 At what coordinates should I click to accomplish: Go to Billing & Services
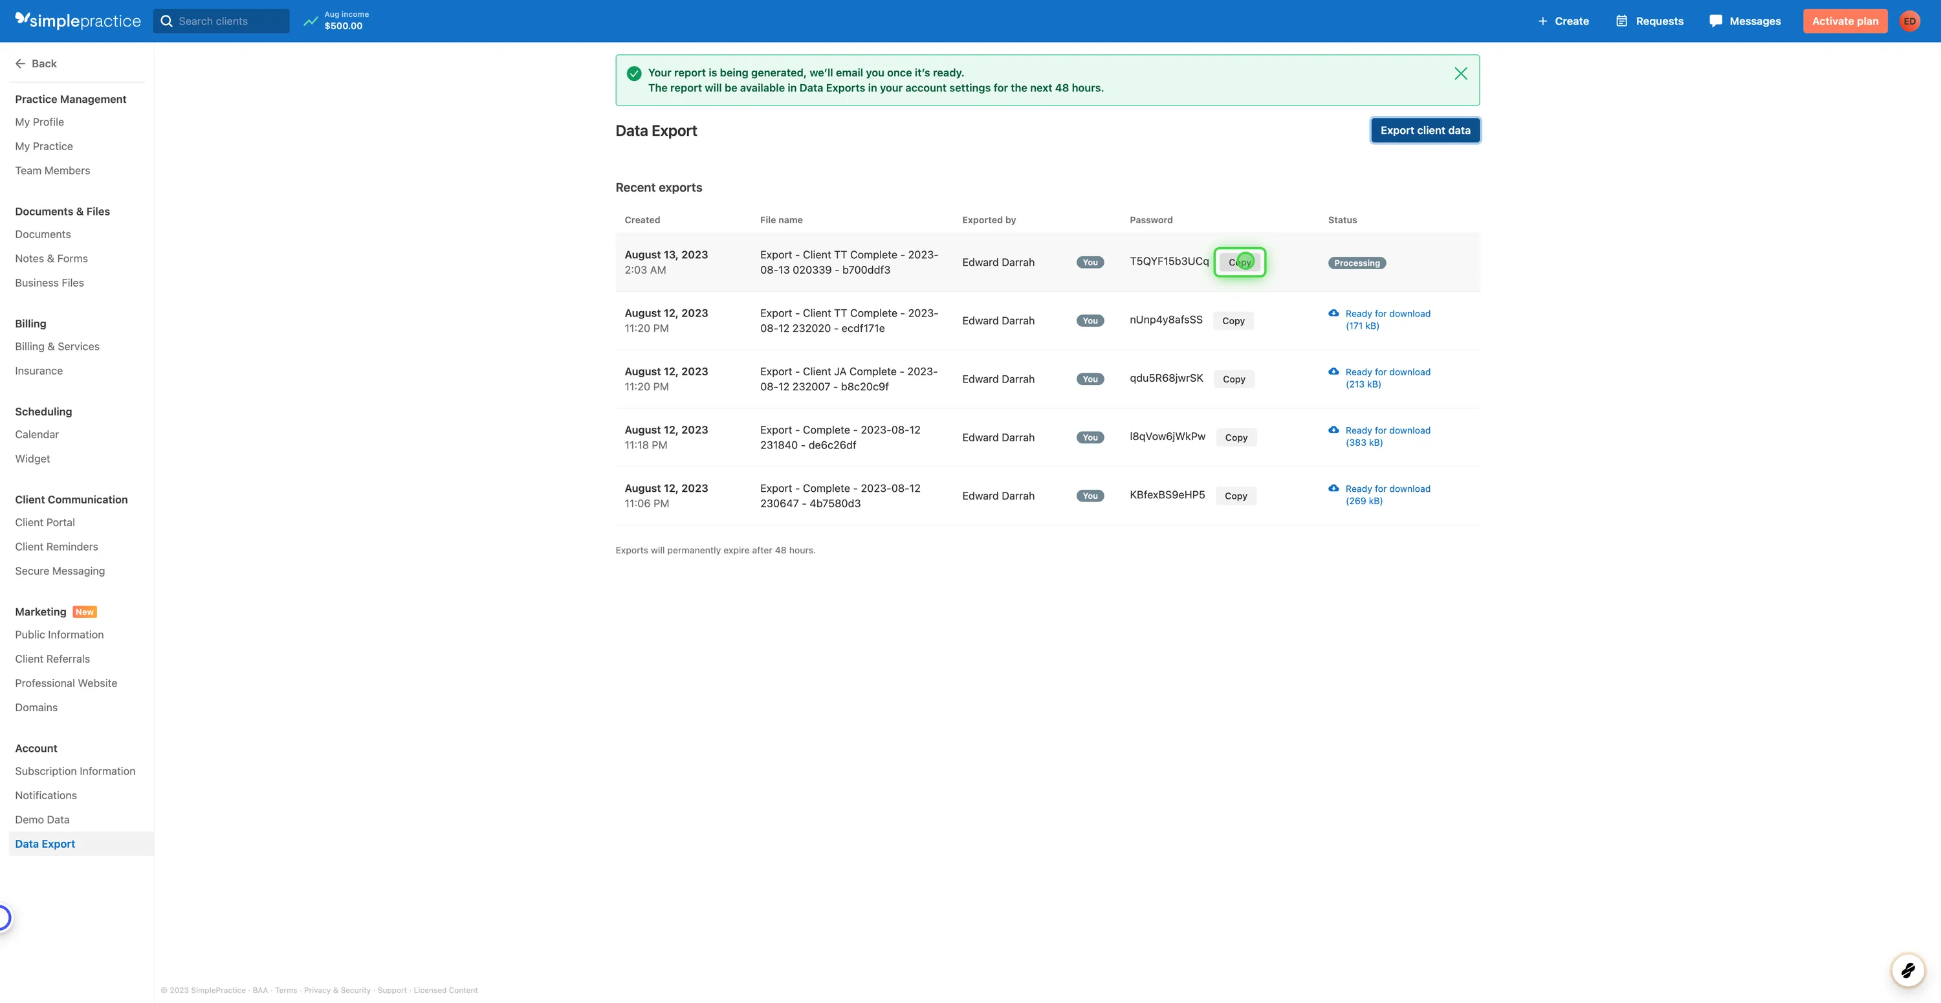pos(58,347)
